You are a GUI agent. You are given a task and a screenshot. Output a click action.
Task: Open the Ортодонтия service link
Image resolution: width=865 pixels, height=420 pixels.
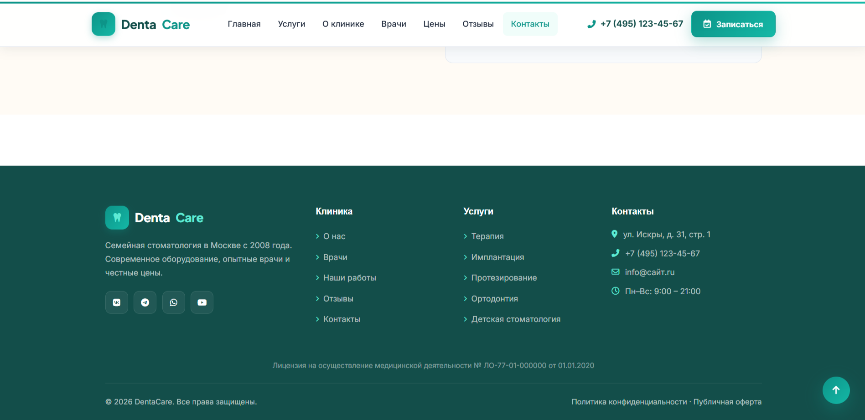point(495,299)
